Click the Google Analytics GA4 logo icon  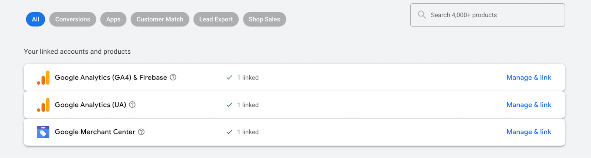click(x=43, y=78)
